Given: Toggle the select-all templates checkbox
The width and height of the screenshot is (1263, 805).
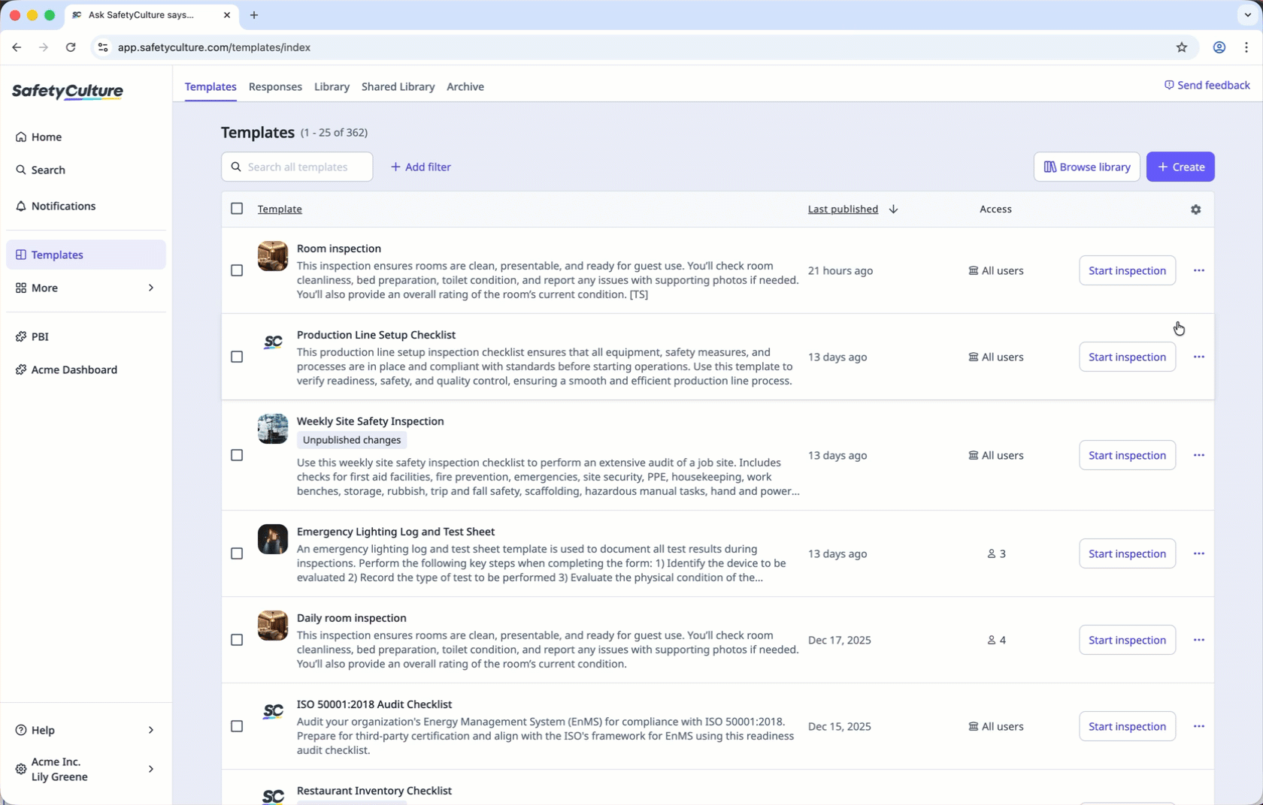Looking at the screenshot, I should (237, 209).
